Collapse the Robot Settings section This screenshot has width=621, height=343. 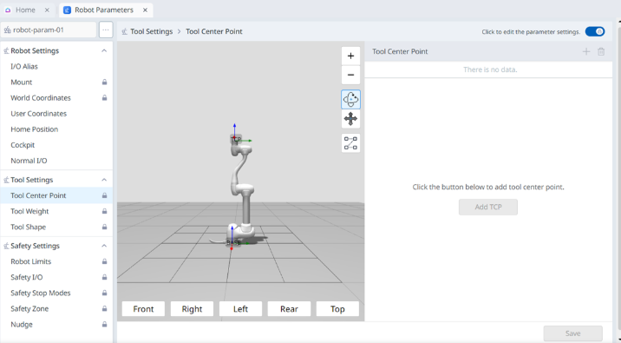(104, 50)
